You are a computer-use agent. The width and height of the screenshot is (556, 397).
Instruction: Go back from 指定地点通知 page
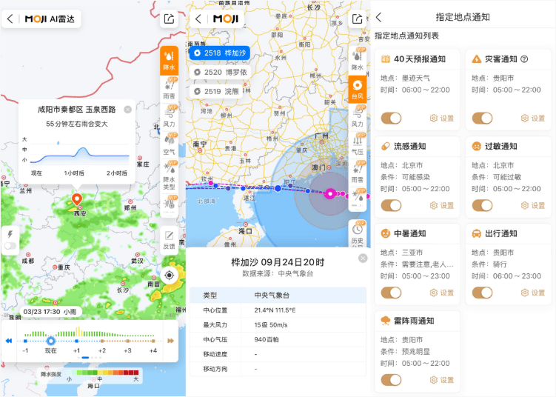[379, 17]
